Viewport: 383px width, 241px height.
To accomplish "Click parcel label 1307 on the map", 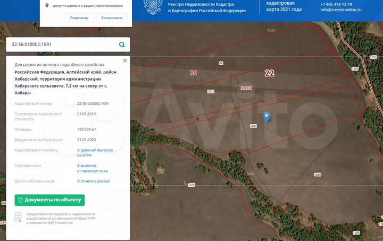I will [x=355, y=69].
